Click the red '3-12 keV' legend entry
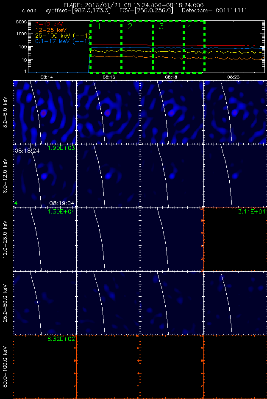Screen dimensions: 267x399 pos(49,24)
